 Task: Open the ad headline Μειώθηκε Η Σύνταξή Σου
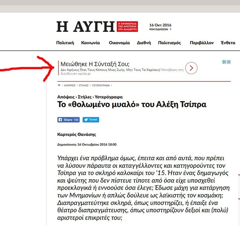pos(95,64)
